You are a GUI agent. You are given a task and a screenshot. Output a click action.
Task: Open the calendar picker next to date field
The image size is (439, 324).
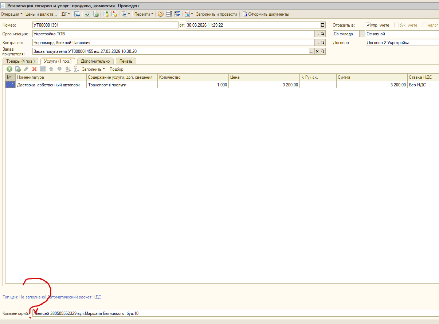322,25
